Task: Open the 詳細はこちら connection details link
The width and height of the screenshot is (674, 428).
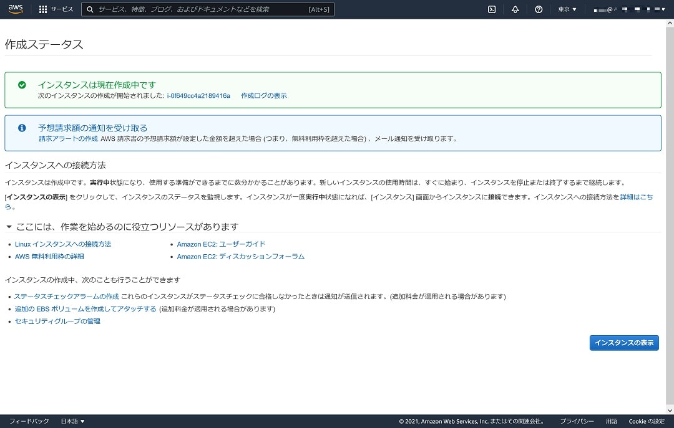Action: tap(636, 197)
